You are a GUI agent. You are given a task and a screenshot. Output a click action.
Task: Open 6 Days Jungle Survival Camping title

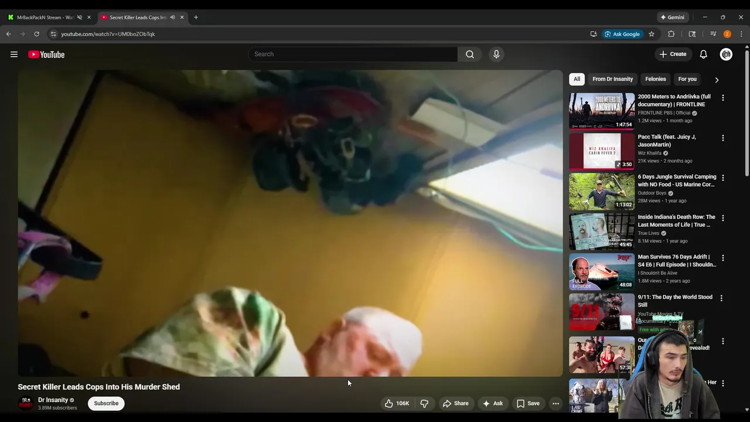(x=677, y=181)
